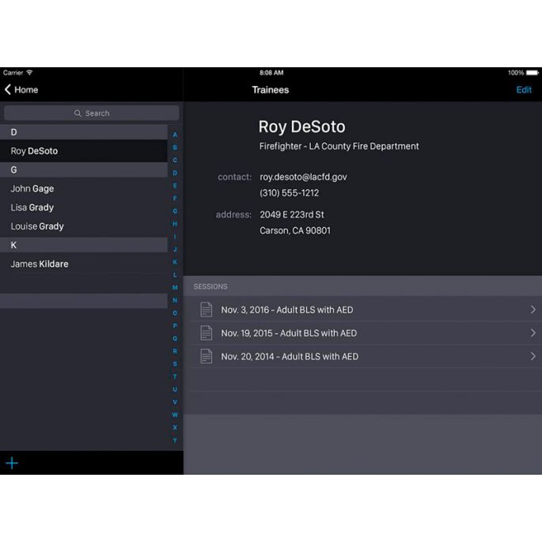The image size is (542, 542).
Task: Open Nov. 19, 2015 session chevron
Action: (x=533, y=333)
